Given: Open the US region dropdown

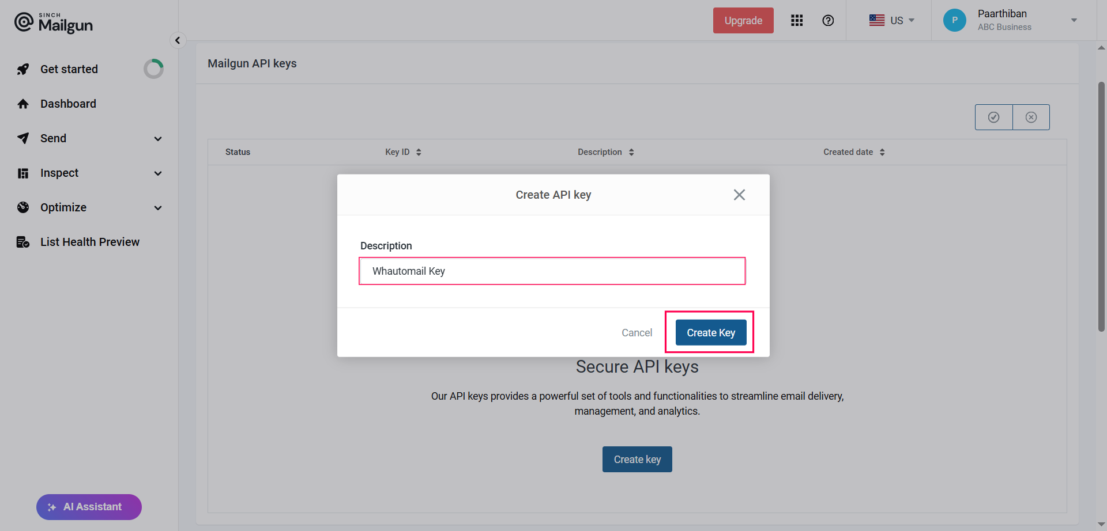Looking at the screenshot, I should coord(891,21).
